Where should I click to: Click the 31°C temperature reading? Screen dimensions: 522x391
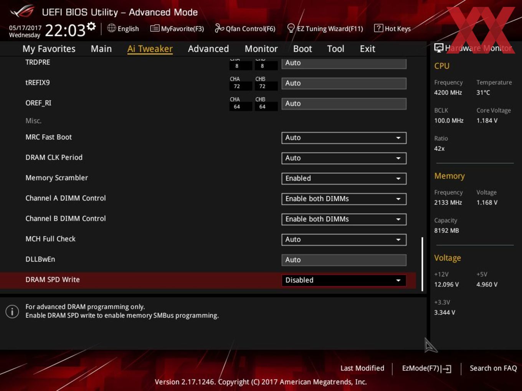coord(483,92)
